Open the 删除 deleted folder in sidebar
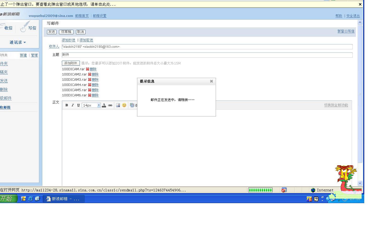 [x=4, y=90]
